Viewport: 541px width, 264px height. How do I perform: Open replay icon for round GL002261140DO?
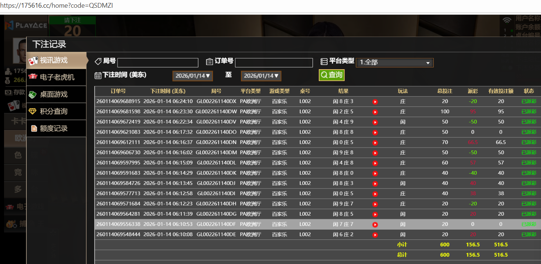[x=375, y=133]
